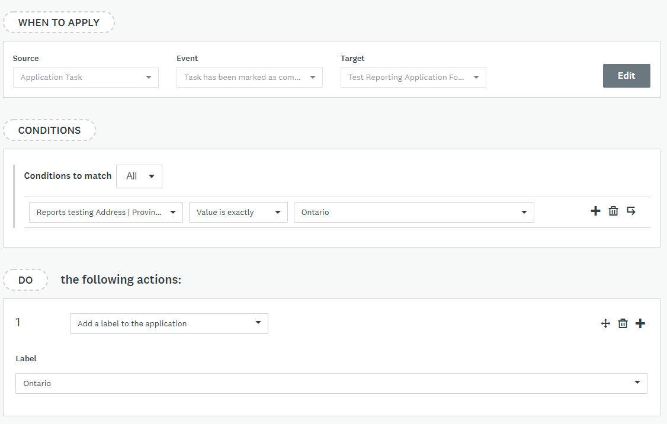Click the CONDITIONS heading
Image resolution: width=667 pixels, height=424 pixels.
(x=49, y=130)
